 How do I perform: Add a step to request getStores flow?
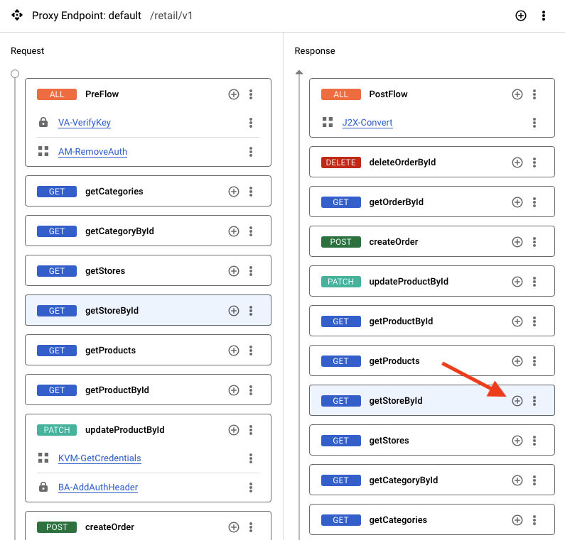(x=234, y=271)
